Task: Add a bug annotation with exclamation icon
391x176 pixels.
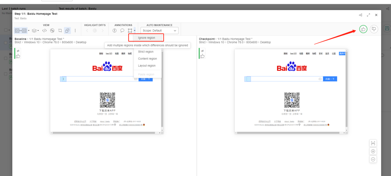Action: (114, 31)
